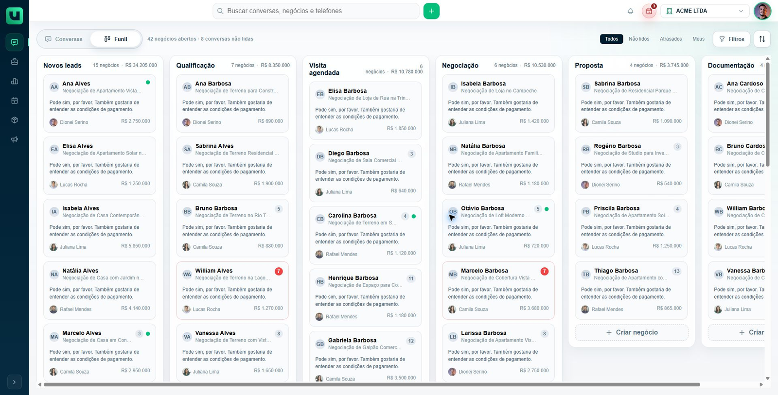Screen dimensions: 778x395
Task: Click the red 7 badge on William Alves card
Action: pos(279,271)
